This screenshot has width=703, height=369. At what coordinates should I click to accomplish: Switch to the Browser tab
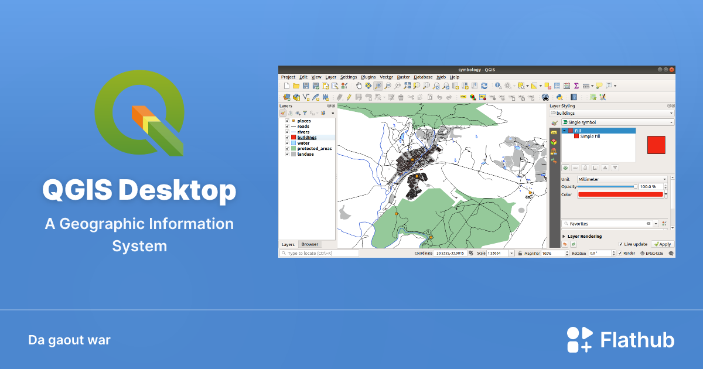pyautogui.click(x=309, y=244)
